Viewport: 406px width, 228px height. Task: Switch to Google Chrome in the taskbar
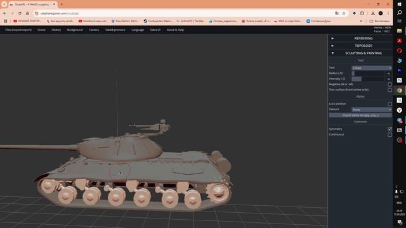(399, 90)
